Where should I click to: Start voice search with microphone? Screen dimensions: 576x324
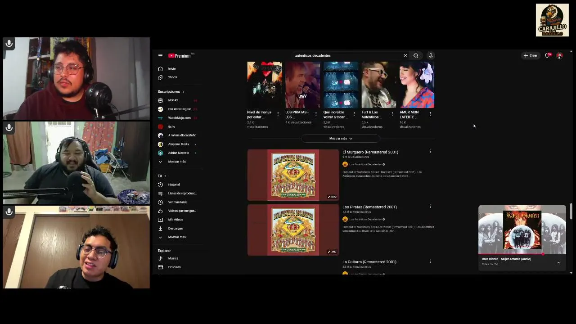[x=431, y=56]
